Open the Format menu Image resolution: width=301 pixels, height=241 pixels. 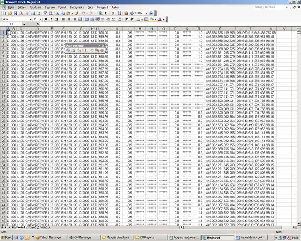pyautogui.click(x=62, y=7)
